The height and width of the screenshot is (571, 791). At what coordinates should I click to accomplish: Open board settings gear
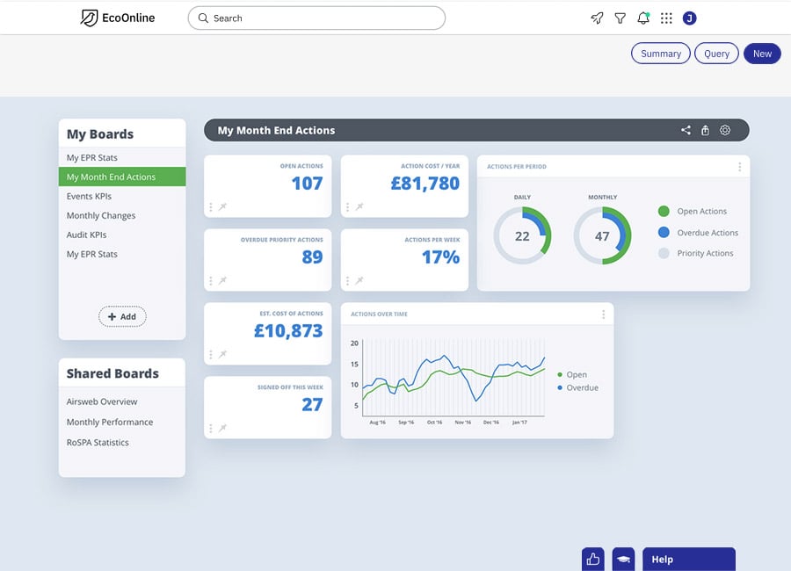(725, 130)
